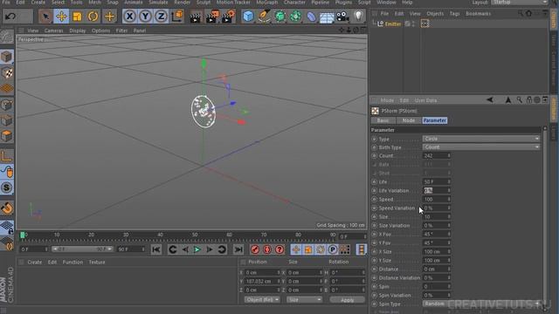
Task: Open the Type dropdown set to Circle
Action: coord(481,139)
